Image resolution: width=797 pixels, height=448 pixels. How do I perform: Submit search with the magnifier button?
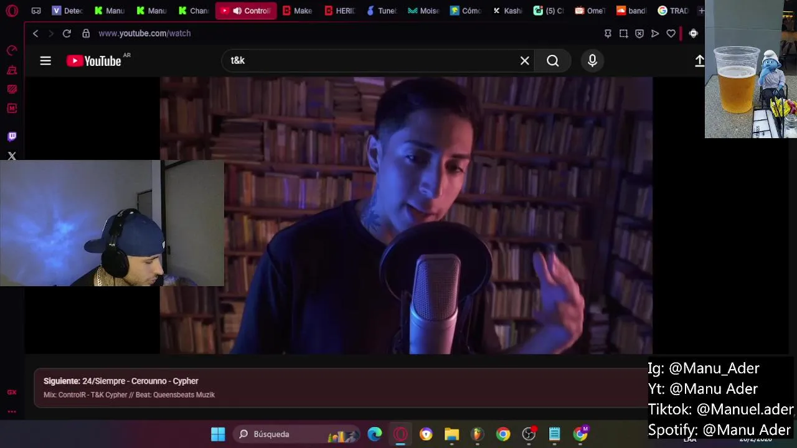coord(553,60)
